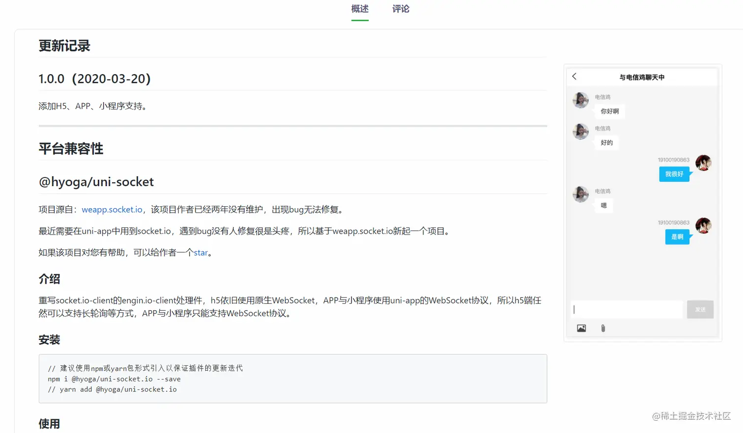The image size is (743, 433).
Task: Click the 更新记录 heading
Action: tap(64, 45)
